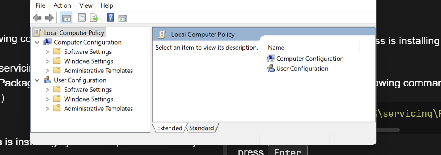441x155 pixels.
Task: Select User Configuration in the Name list
Action: click(x=297, y=69)
